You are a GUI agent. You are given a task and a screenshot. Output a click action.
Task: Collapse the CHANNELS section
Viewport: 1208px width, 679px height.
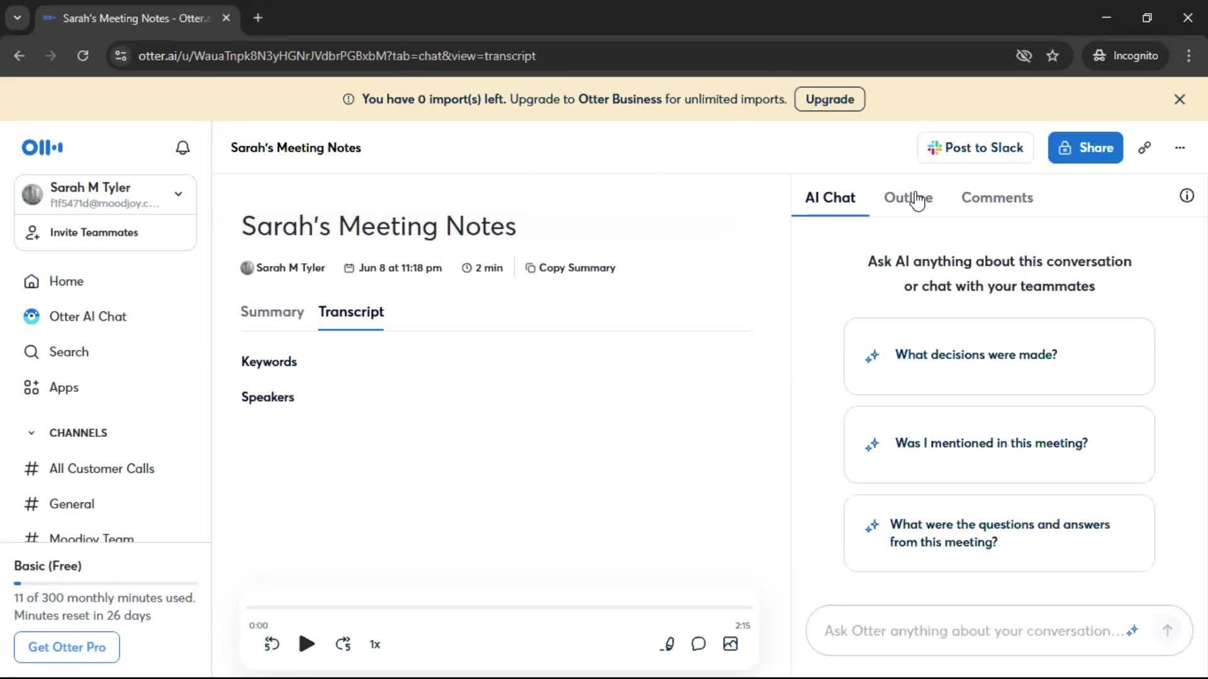pyautogui.click(x=31, y=433)
